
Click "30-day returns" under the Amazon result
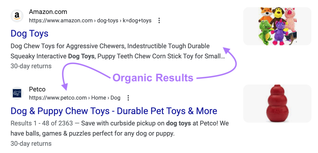click(31, 66)
